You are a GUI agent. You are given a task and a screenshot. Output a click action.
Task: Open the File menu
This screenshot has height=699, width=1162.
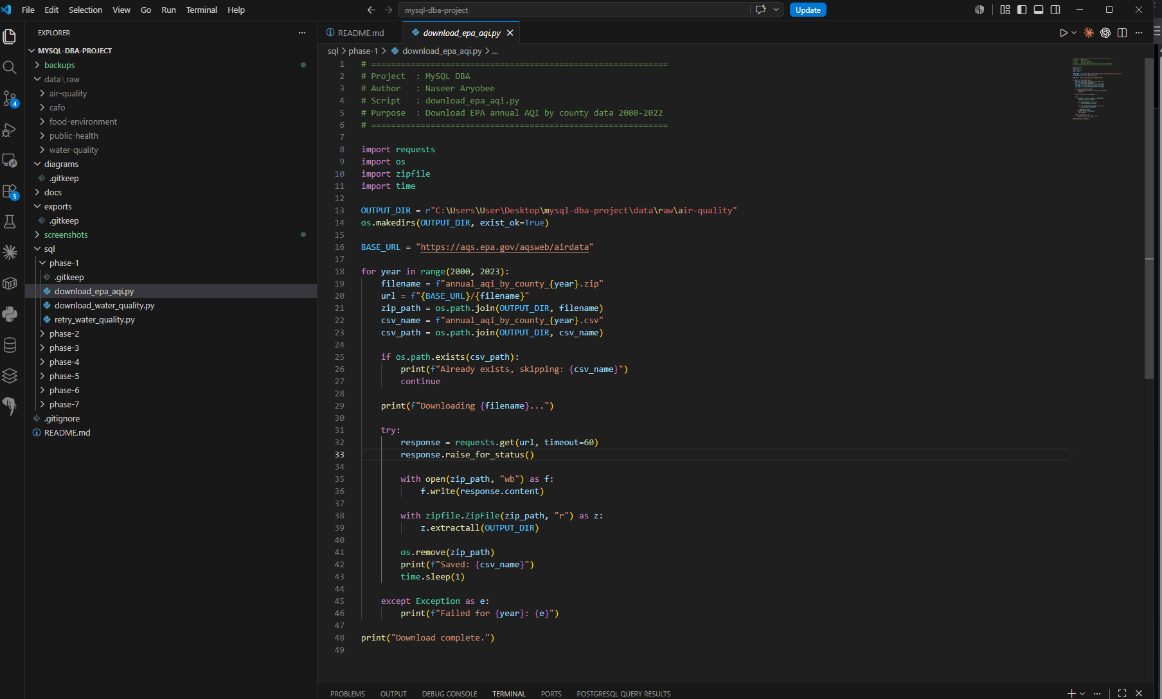point(28,10)
